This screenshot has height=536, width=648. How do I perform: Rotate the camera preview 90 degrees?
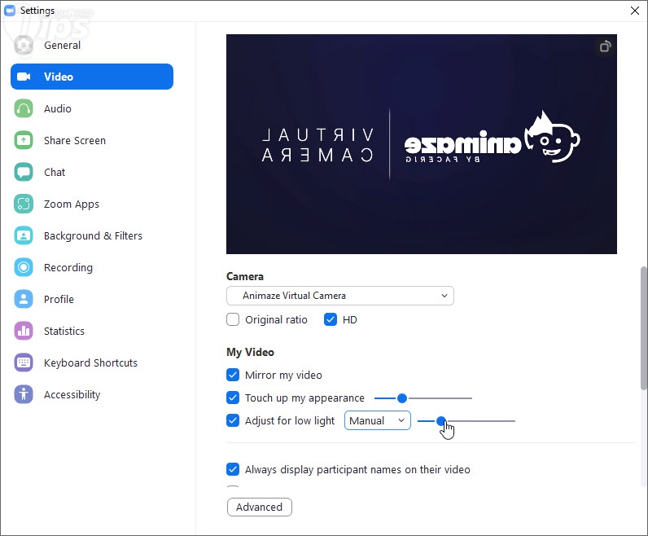point(605,46)
